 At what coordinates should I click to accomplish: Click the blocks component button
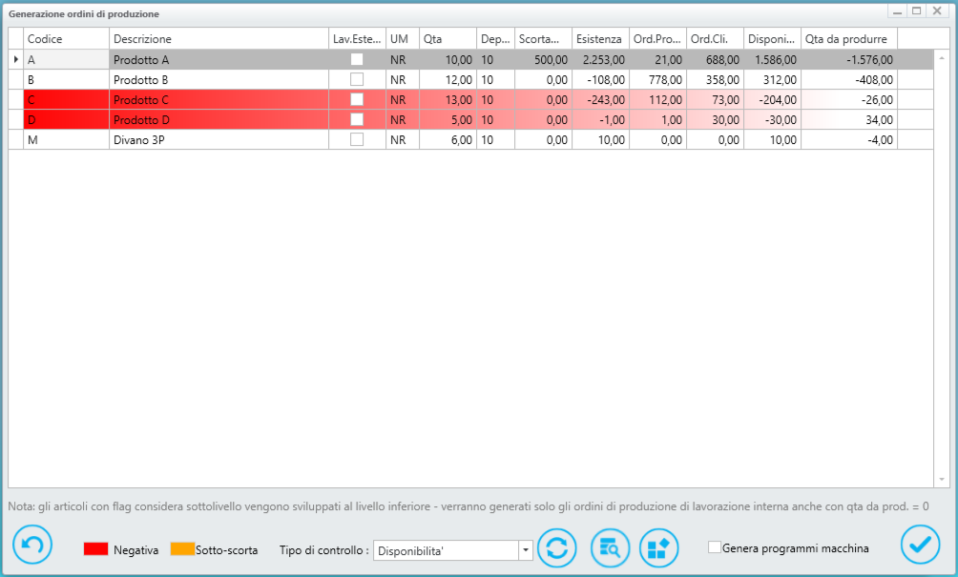658,547
